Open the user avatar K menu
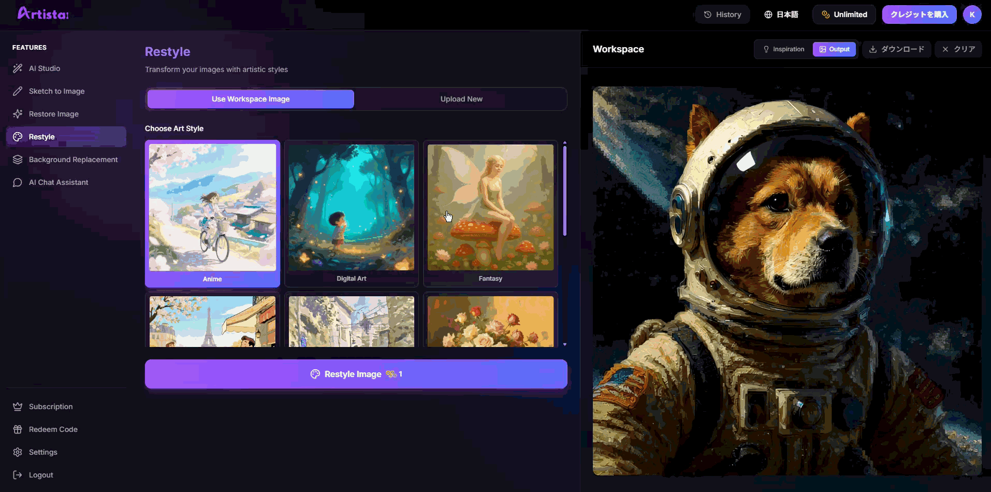Viewport: 991px width, 492px height. click(972, 15)
